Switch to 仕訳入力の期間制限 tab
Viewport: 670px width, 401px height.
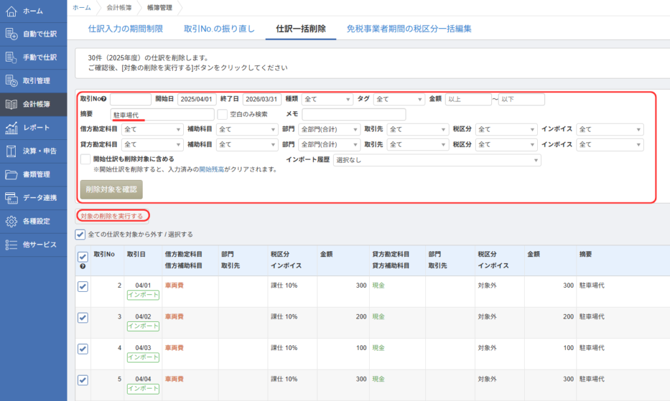(125, 29)
